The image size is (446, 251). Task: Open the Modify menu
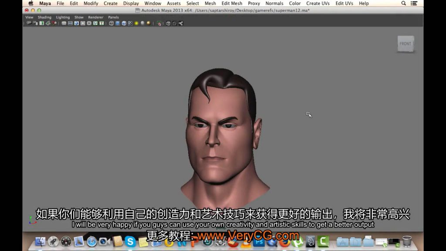91,3
